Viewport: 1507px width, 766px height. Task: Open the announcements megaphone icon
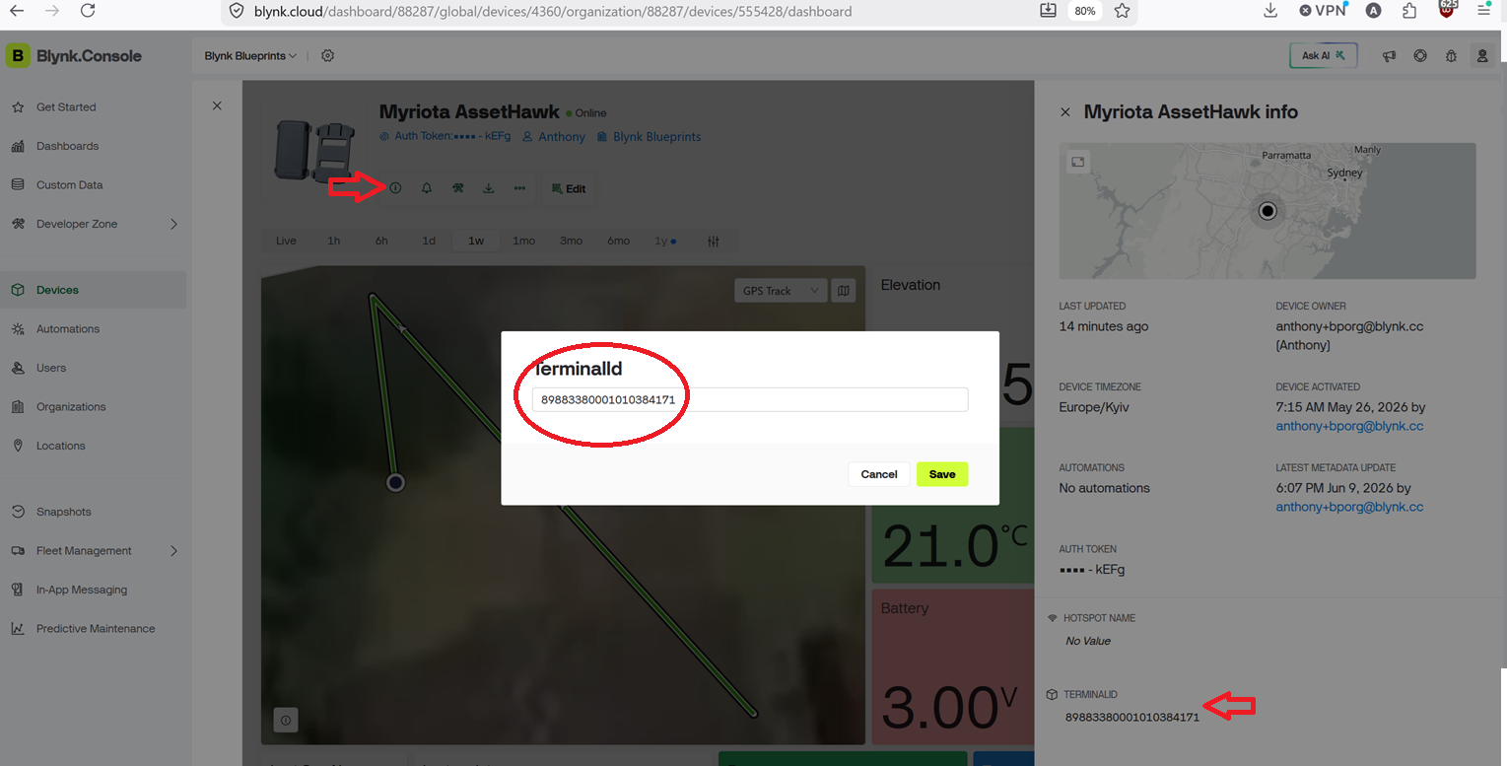(1390, 56)
